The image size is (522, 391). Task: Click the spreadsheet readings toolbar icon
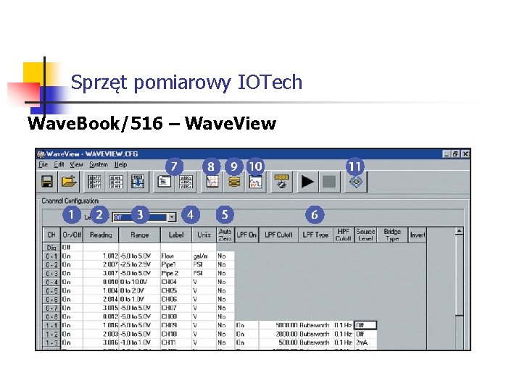pos(164,182)
